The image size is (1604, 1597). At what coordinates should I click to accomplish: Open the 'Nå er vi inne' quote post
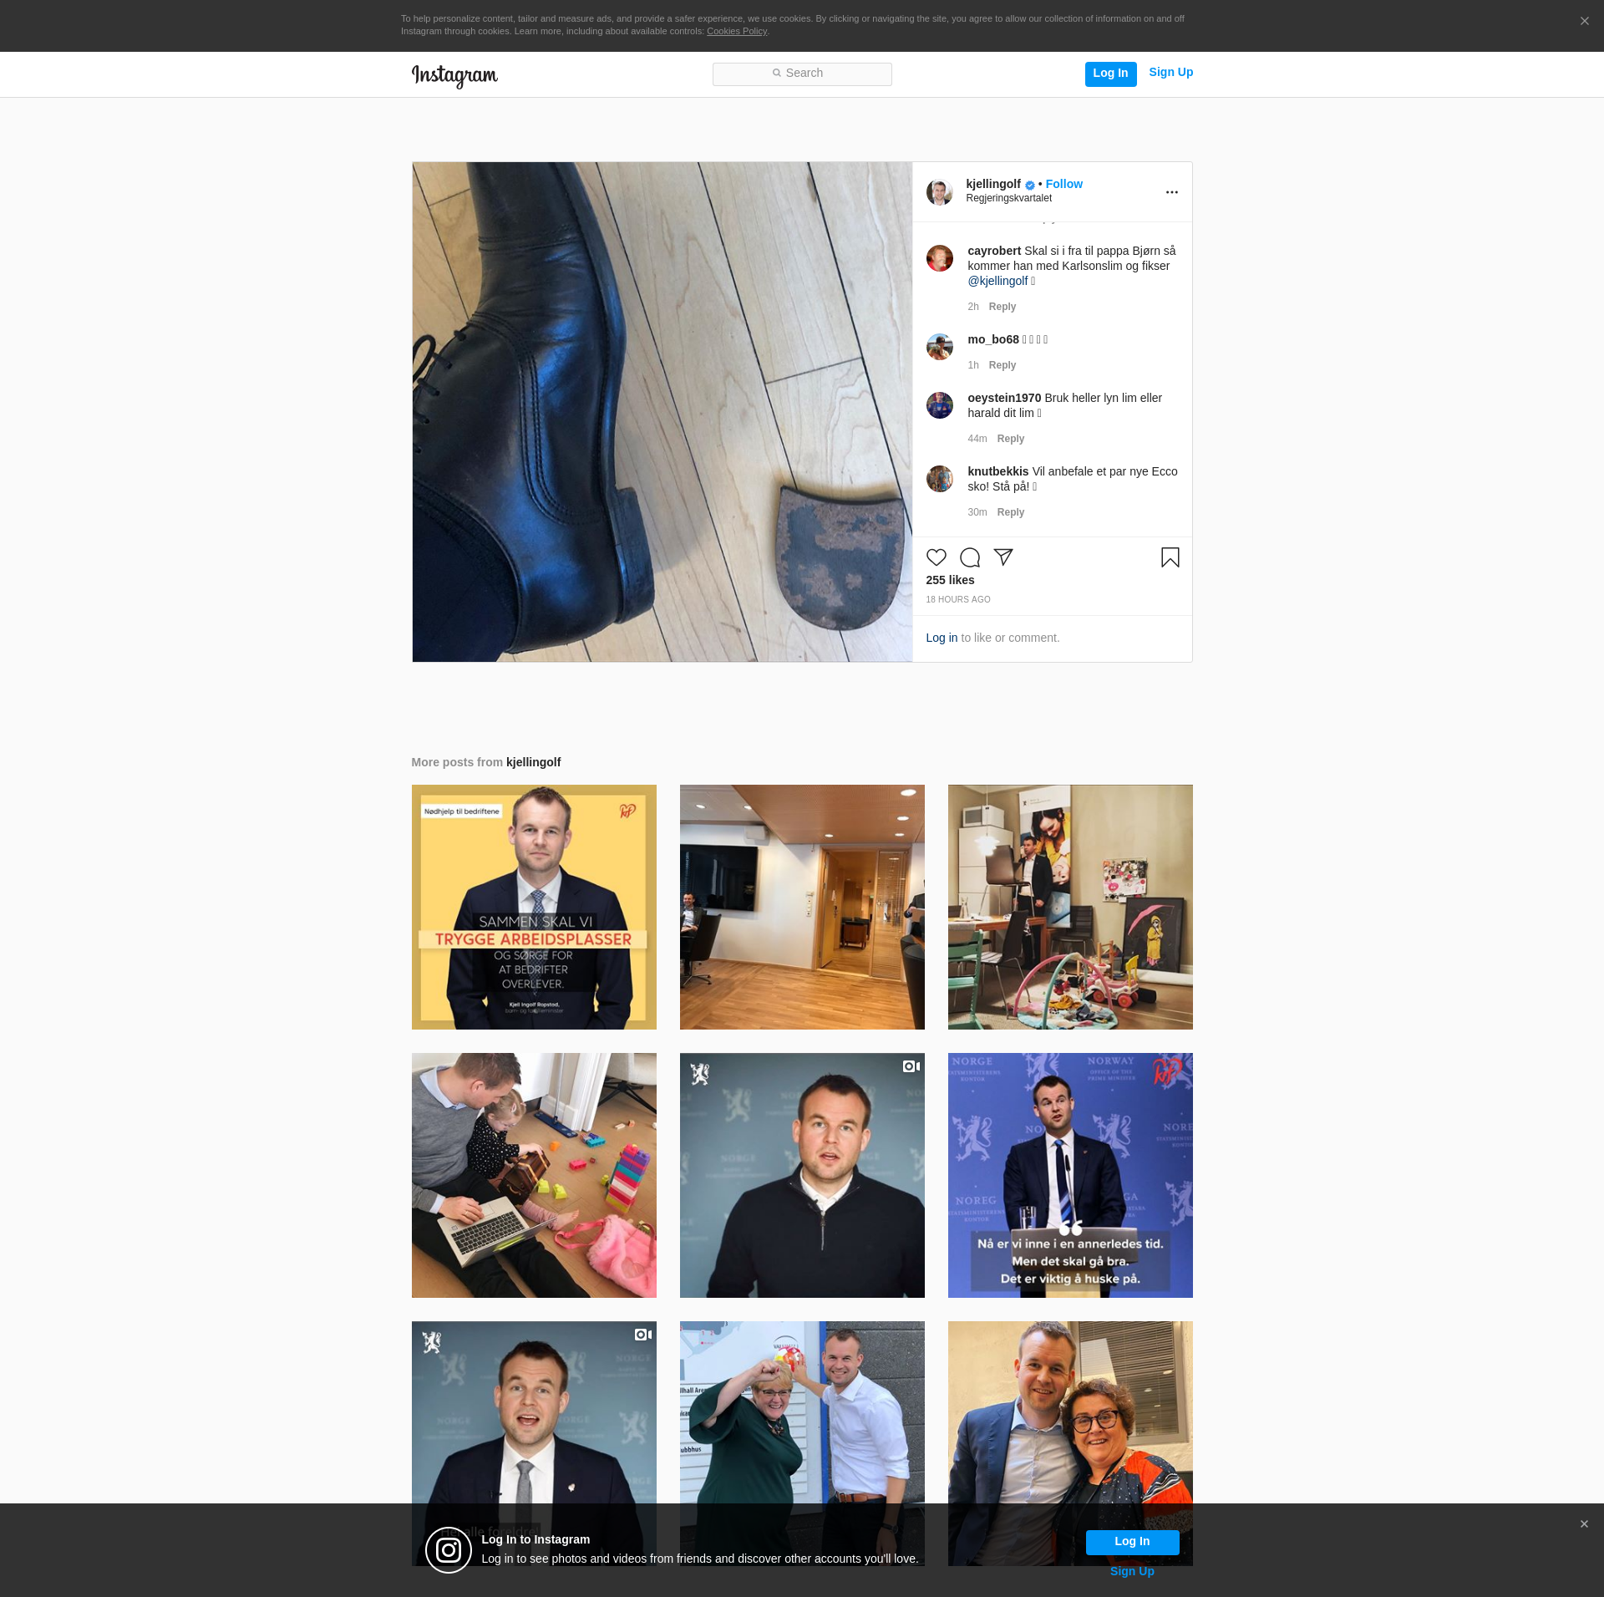(x=1070, y=1175)
